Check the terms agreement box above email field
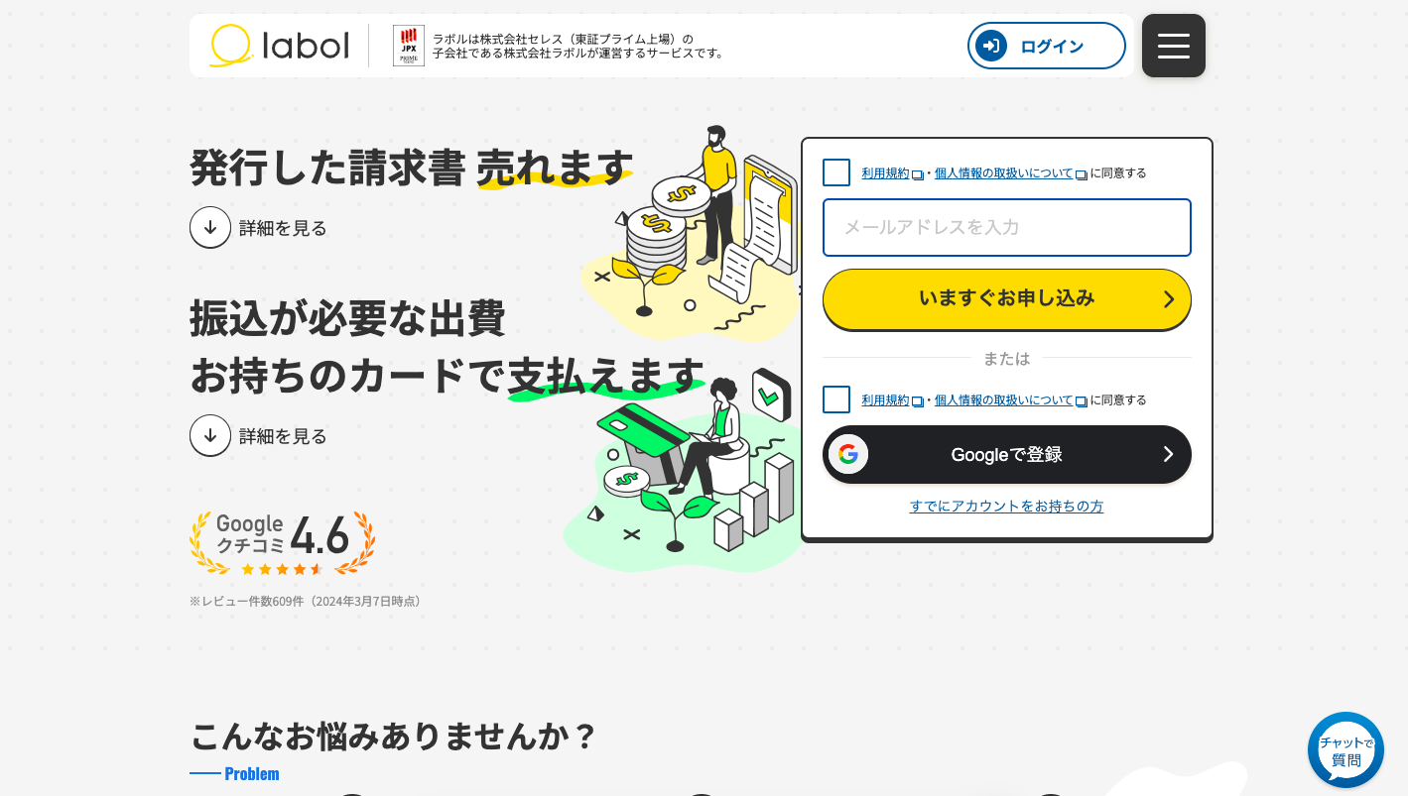 pyautogui.click(x=836, y=172)
